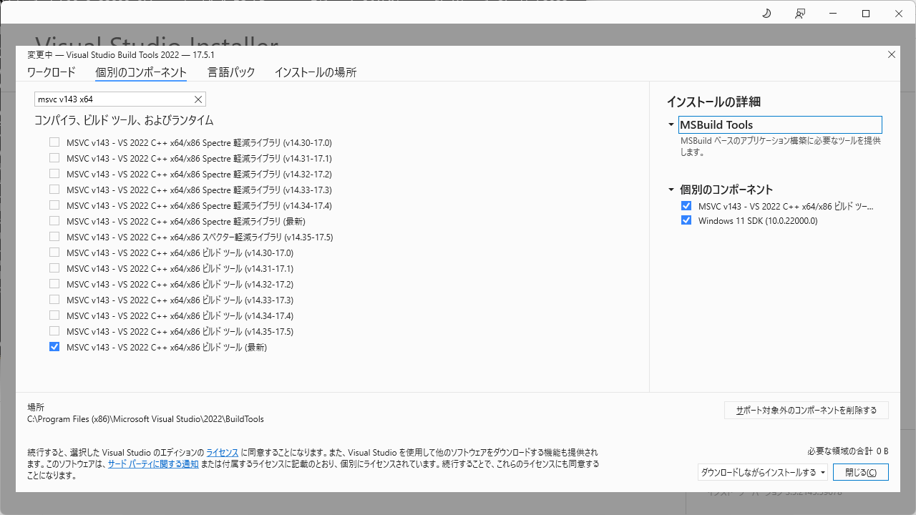The height and width of the screenshot is (515, 916).
Task: Collapse the 個別のコンポーネント details section
Action: 671,190
